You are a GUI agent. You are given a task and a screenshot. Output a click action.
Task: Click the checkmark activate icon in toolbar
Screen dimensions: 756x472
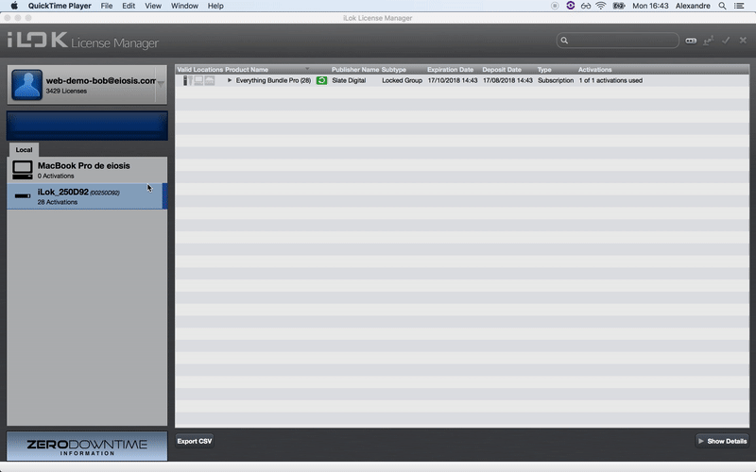pos(726,41)
